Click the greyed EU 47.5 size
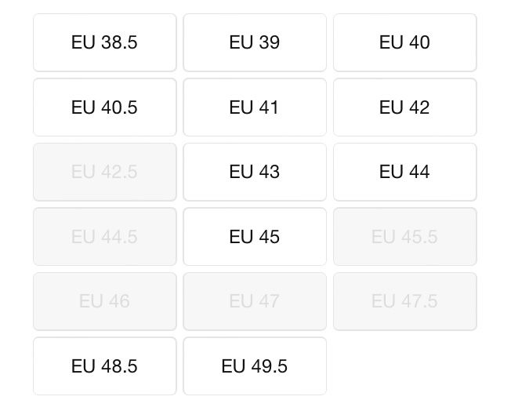The height and width of the screenshot is (411, 511). (x=404, y=301)
